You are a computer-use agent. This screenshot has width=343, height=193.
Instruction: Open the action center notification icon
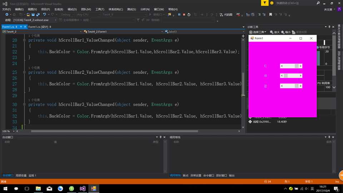pyautogui.click(x=336, y=189)
